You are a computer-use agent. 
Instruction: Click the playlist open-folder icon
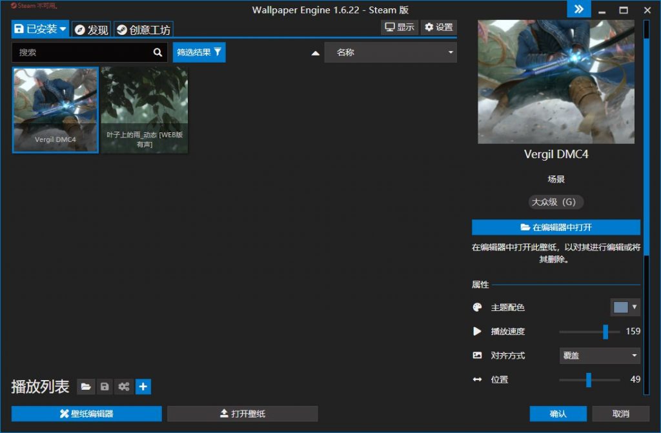86,387
